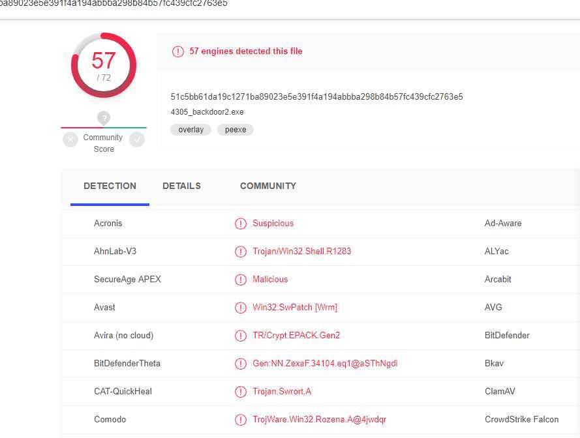
Task: Click the AVG engine name
Action: (493, 307)
